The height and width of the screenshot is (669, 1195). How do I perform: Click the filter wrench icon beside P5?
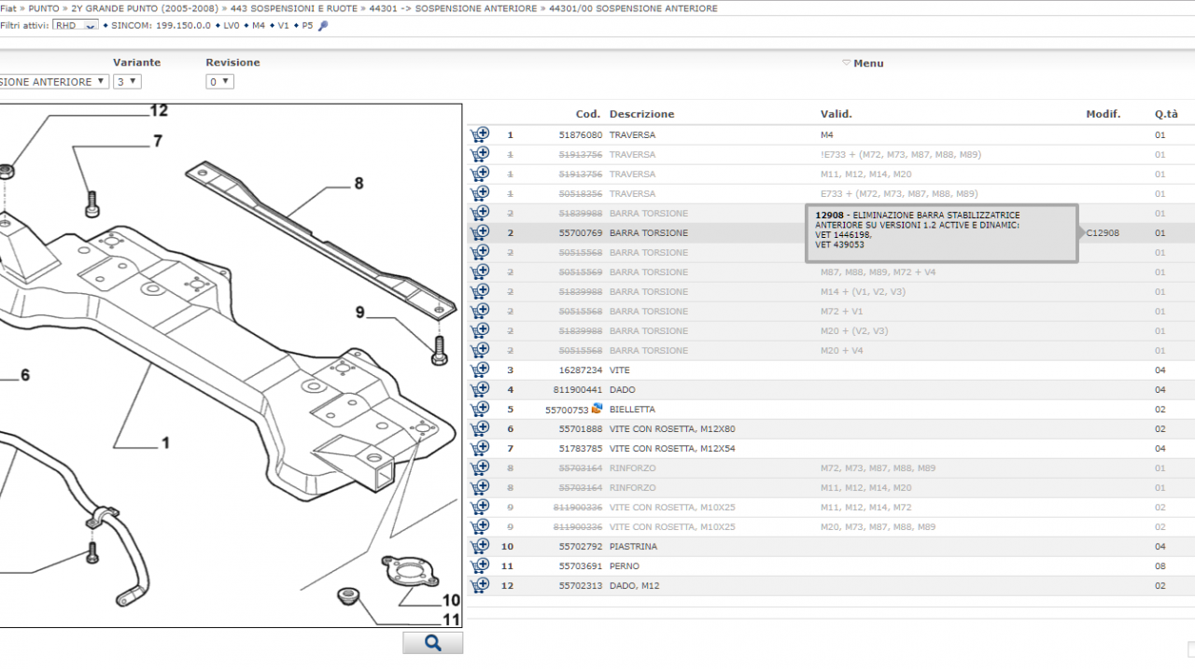pyautogui.click(x=323, y=26)
